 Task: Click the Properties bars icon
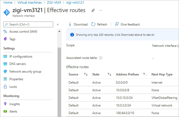pyautogui.click(x=5, y=79)
